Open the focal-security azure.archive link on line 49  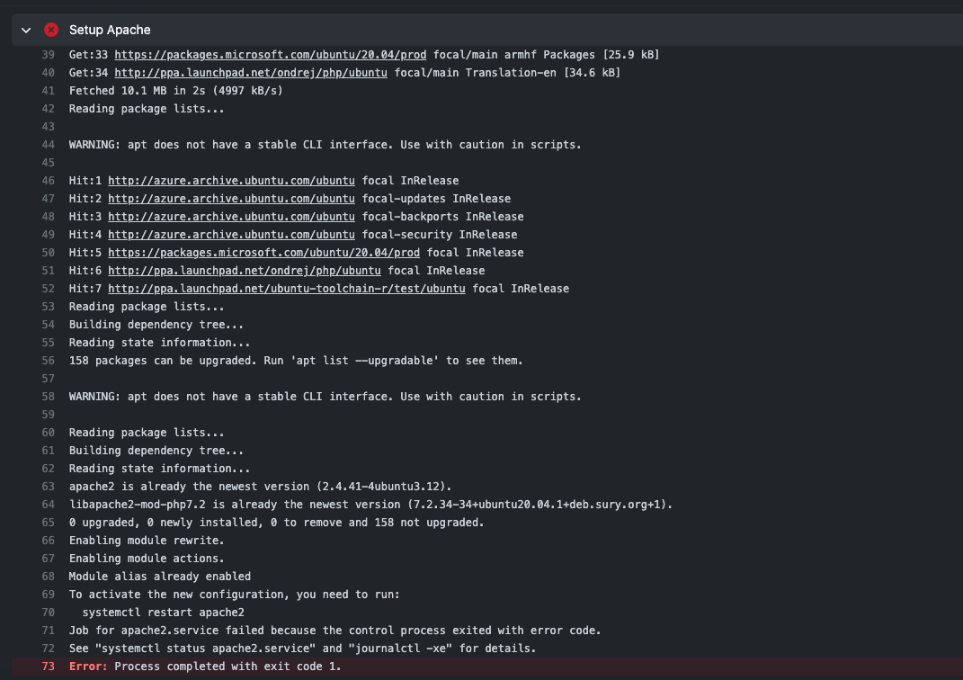(x=231, y=234)
